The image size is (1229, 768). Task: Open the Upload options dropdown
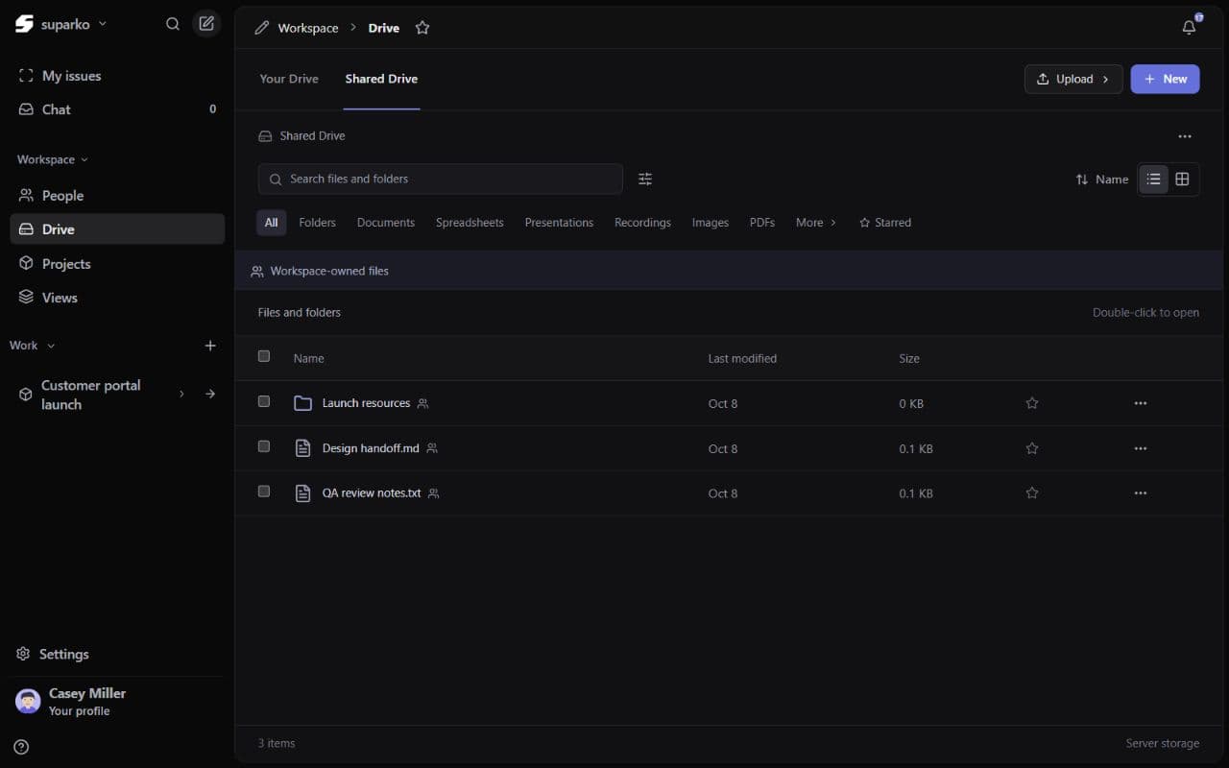coord(1073,79)
